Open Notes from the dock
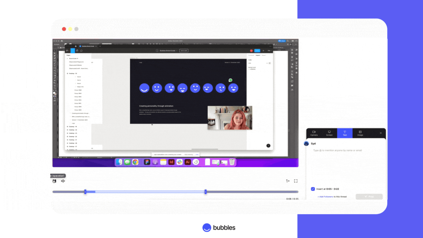 [163, 162]
